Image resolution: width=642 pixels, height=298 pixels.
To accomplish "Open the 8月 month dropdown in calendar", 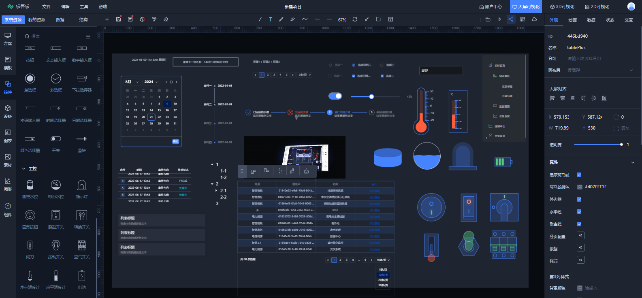I will click(132, 82).
